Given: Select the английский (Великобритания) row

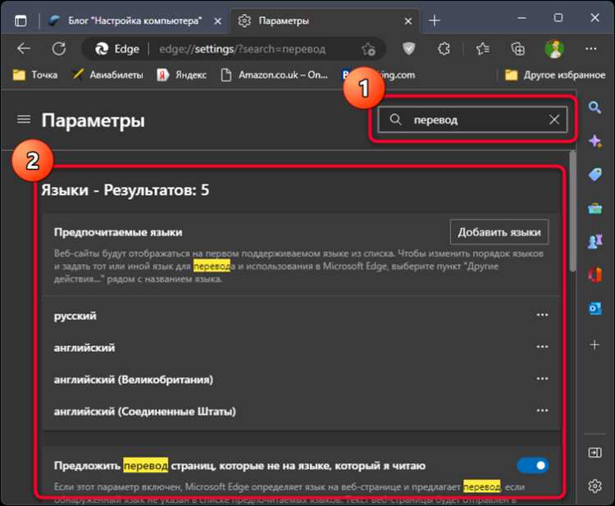Looking at the screenshot, I should (x=301, y=380).
